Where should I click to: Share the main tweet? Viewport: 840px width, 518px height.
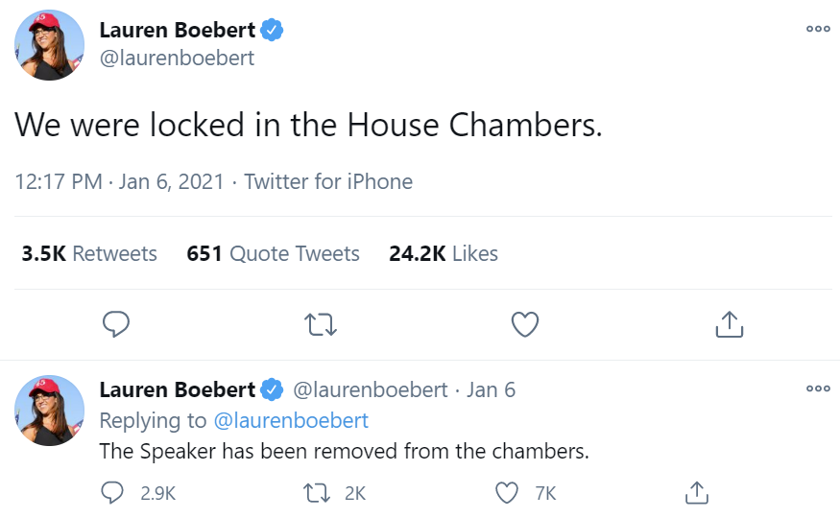tap(729, 324)
